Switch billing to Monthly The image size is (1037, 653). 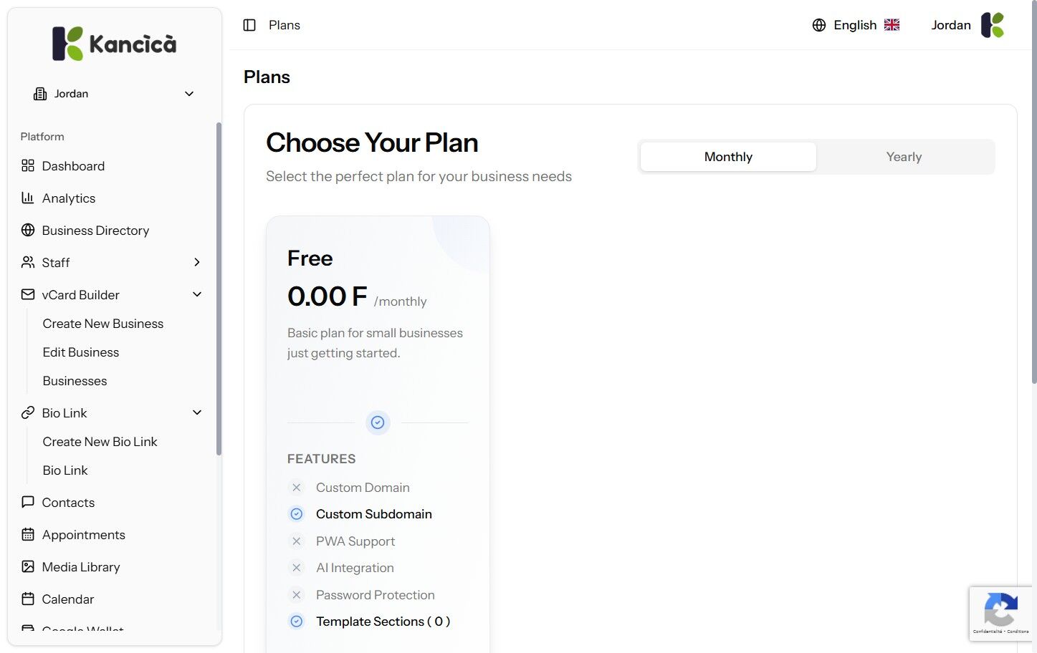(x=728, y=157)
